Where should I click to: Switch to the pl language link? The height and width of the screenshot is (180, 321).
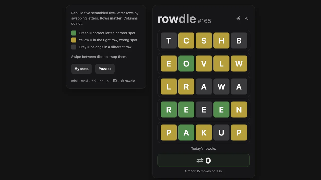108,81
